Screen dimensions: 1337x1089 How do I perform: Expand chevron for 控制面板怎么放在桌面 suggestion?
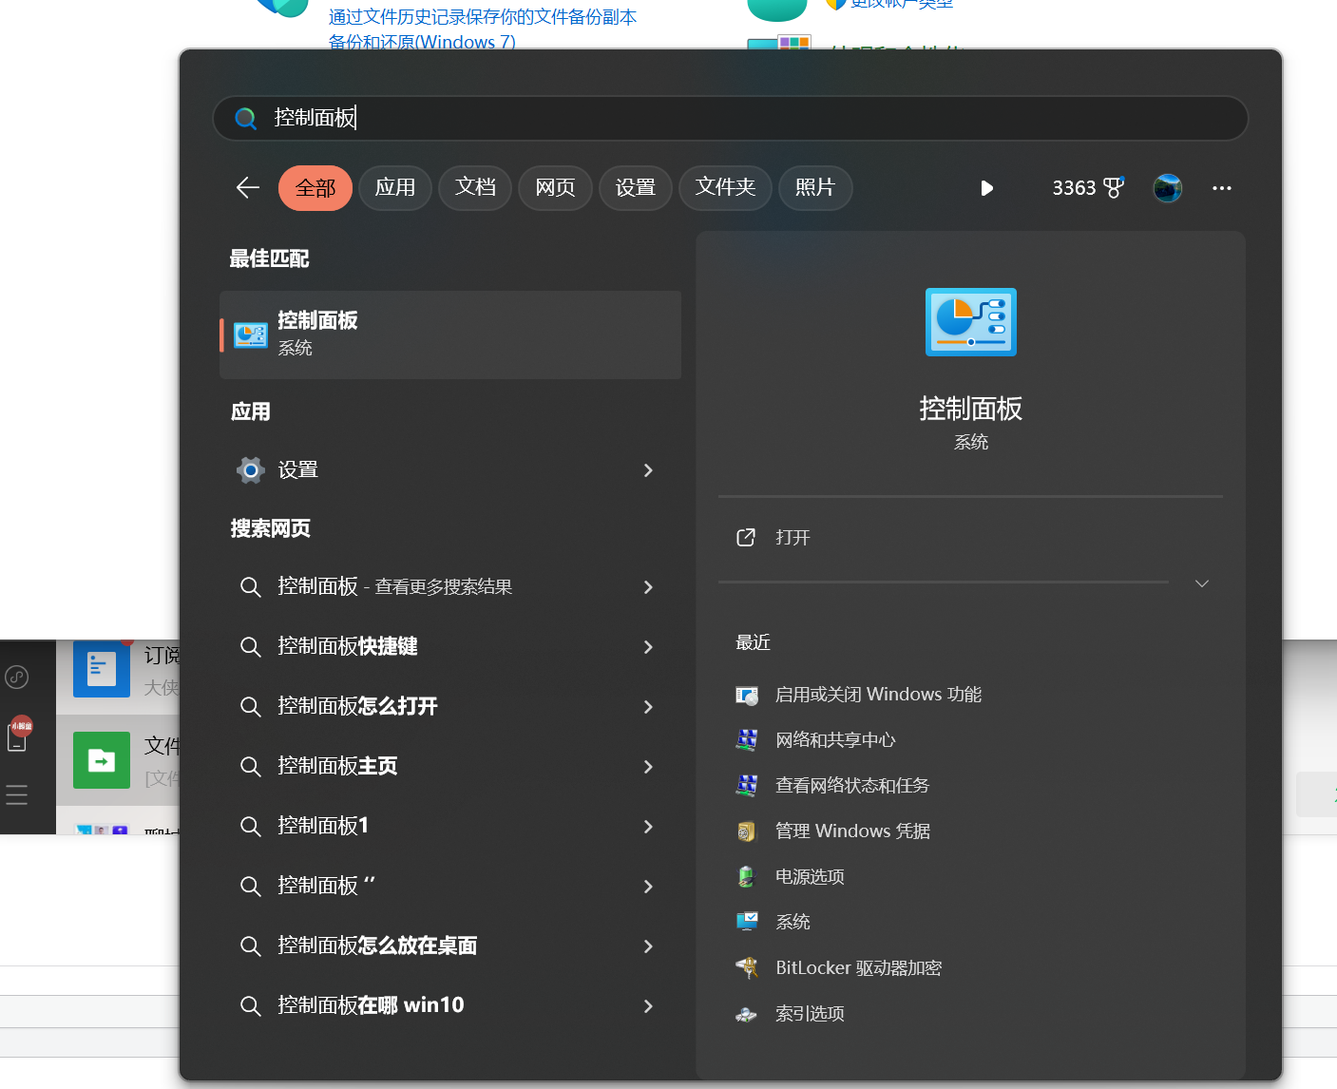coord(648,946)
